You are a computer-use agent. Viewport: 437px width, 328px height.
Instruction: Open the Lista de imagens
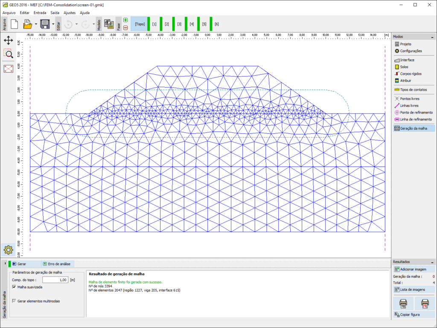[x=414, y=290]
